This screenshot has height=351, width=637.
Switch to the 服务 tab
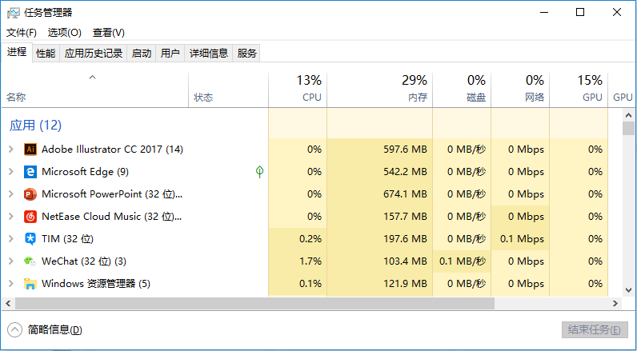pos(247,53)
